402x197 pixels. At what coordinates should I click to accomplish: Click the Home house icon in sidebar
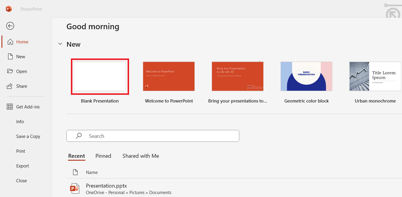click(10, 42)
